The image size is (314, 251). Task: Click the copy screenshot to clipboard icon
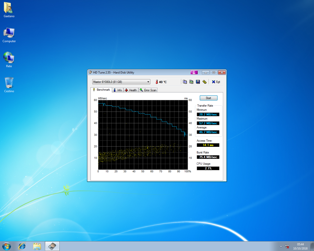click(192, 82)
